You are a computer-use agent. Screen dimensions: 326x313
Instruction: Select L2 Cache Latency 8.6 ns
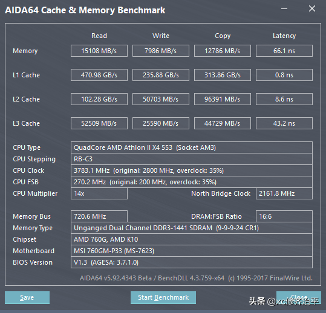(x=284, y=99)
